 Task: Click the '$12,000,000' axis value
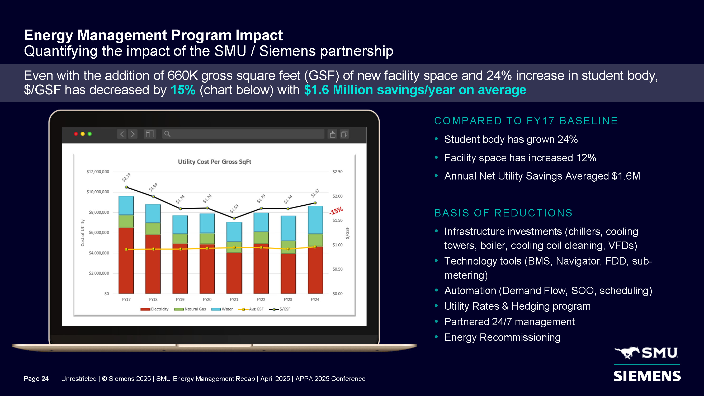pos(98,172)
